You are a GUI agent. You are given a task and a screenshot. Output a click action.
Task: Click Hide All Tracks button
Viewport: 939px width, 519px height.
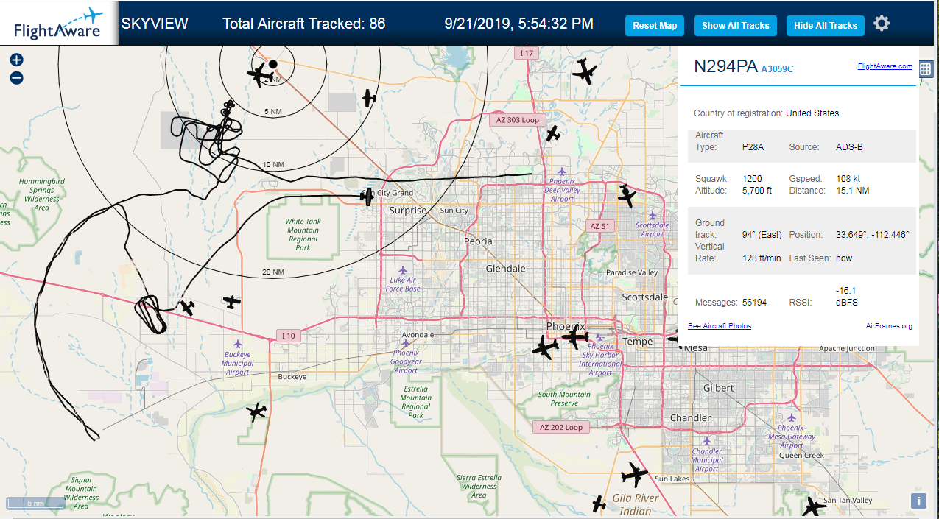(x=825, y=26)
